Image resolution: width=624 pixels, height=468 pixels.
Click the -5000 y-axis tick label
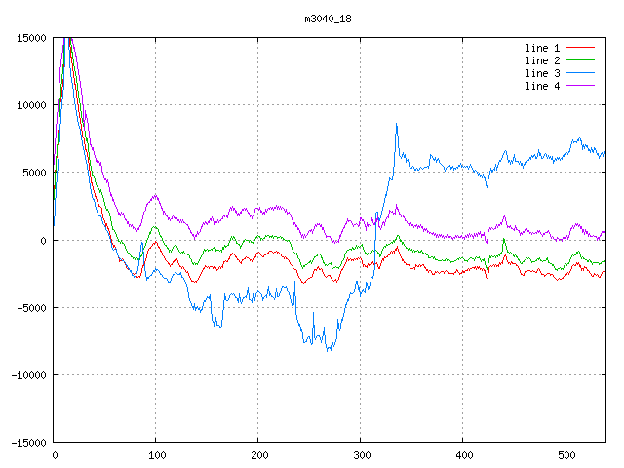coord(31,308)
